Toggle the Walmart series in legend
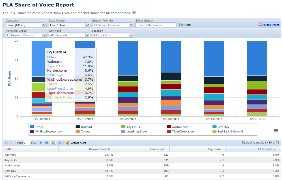The height and width of the screenshot is (180, 282). pyautogui.click(x=84, y=127)
